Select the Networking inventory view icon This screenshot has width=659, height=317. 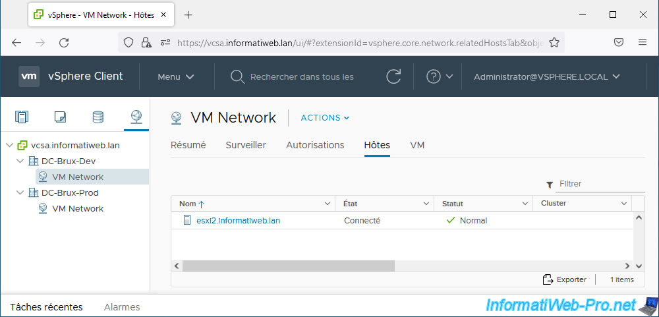(x=136, y=117)
